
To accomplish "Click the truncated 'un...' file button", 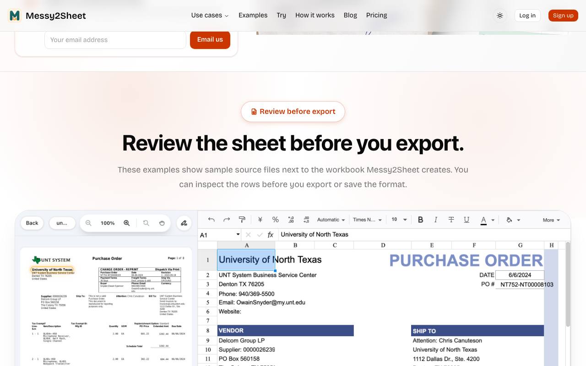I will [62, 223].
